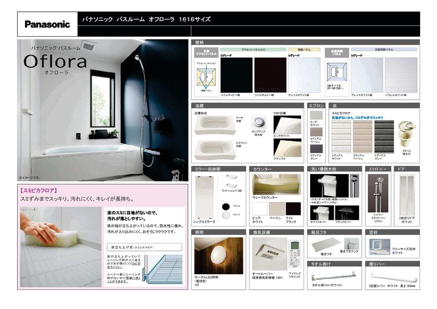Click the white circle shelf color
The image size is (437, 309).
(225, 215)
